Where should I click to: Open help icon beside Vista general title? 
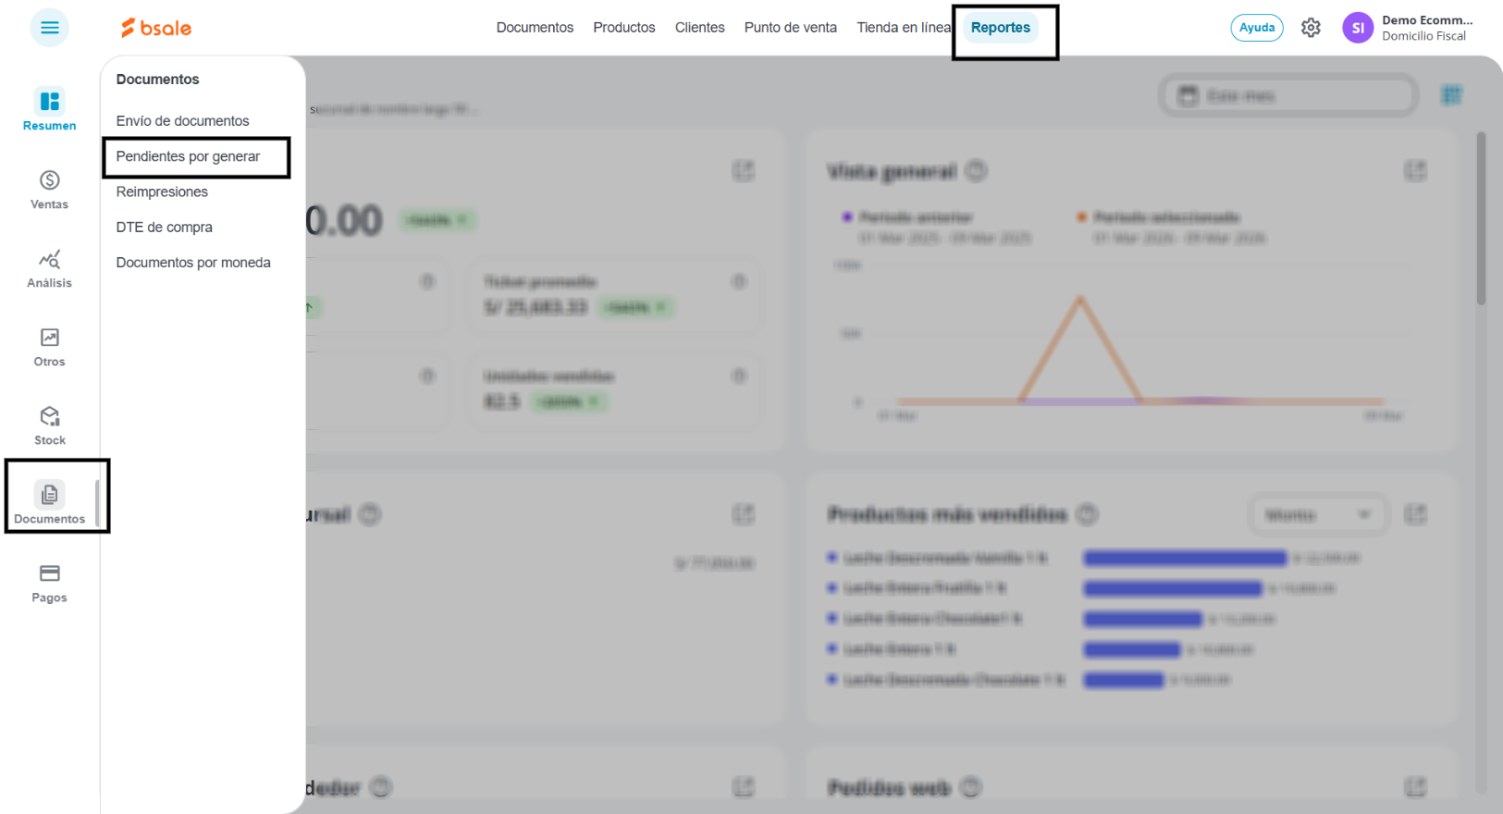tap(976, 171)
